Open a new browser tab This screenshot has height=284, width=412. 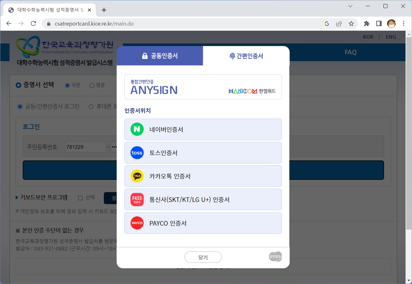(x=104, y=10)
